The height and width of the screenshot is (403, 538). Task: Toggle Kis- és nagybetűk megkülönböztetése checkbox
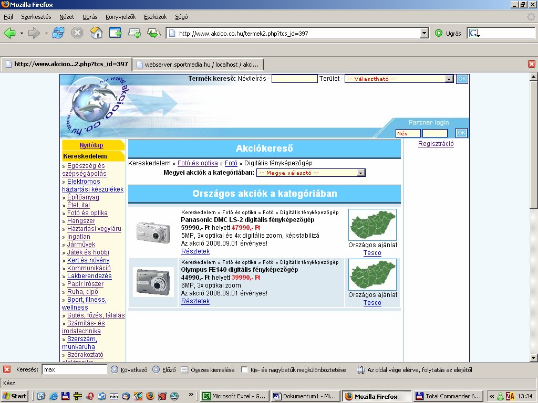pos(244,370)
